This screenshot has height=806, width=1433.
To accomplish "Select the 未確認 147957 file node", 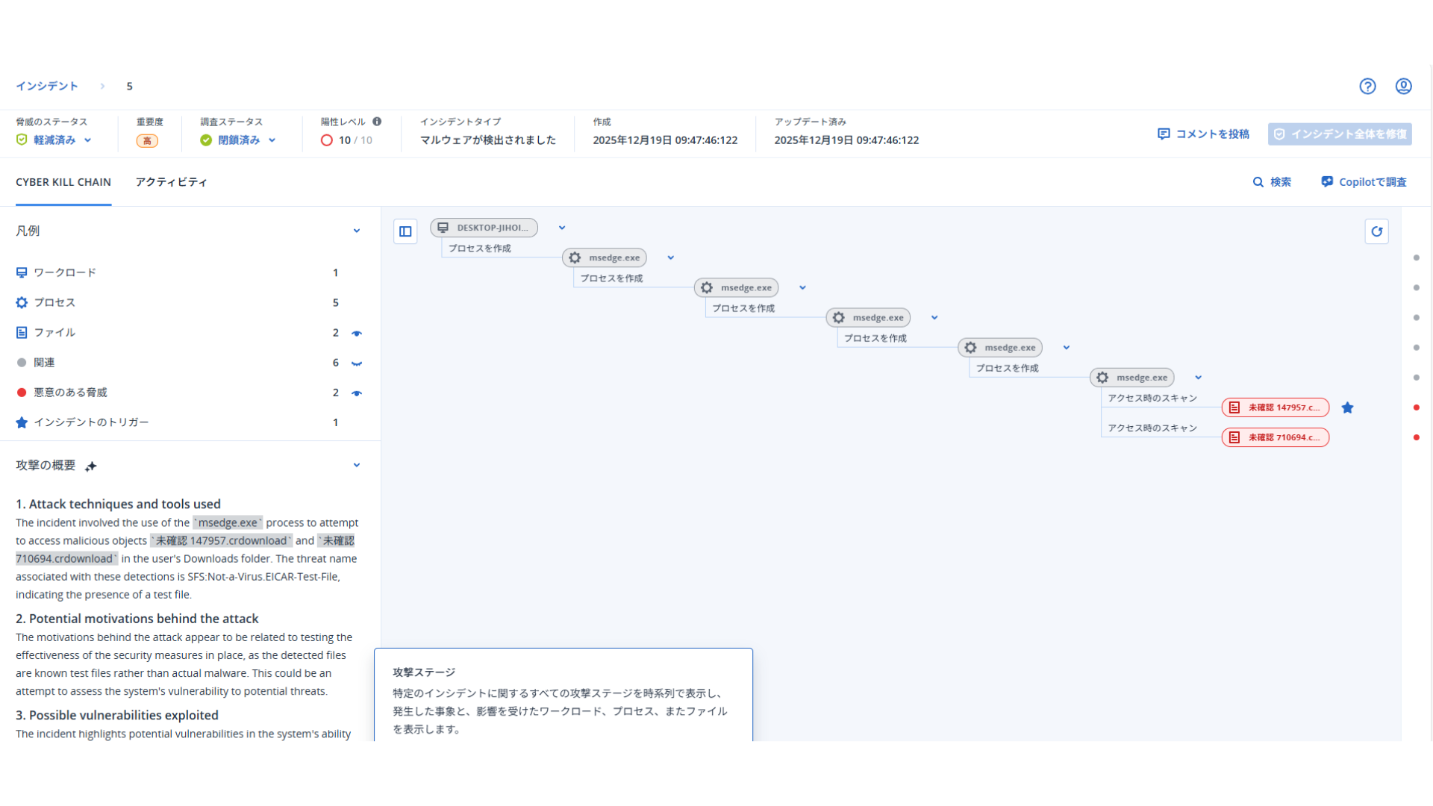I will (1275, 407).
